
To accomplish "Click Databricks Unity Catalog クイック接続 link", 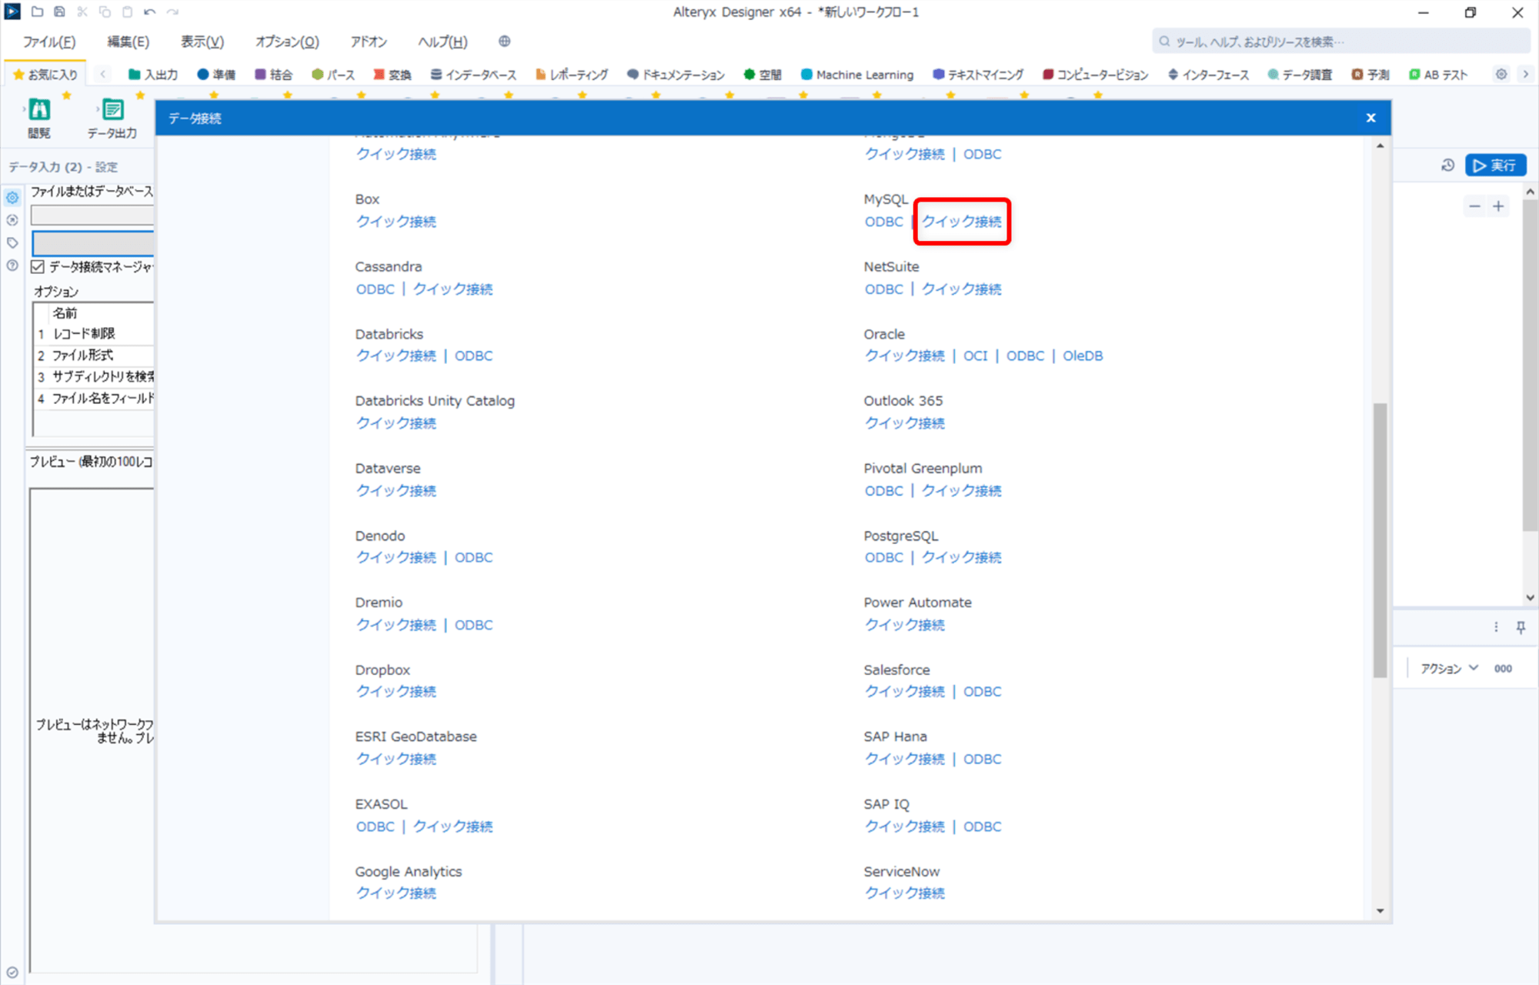I will pyautogui.click(x=396, y=422).
